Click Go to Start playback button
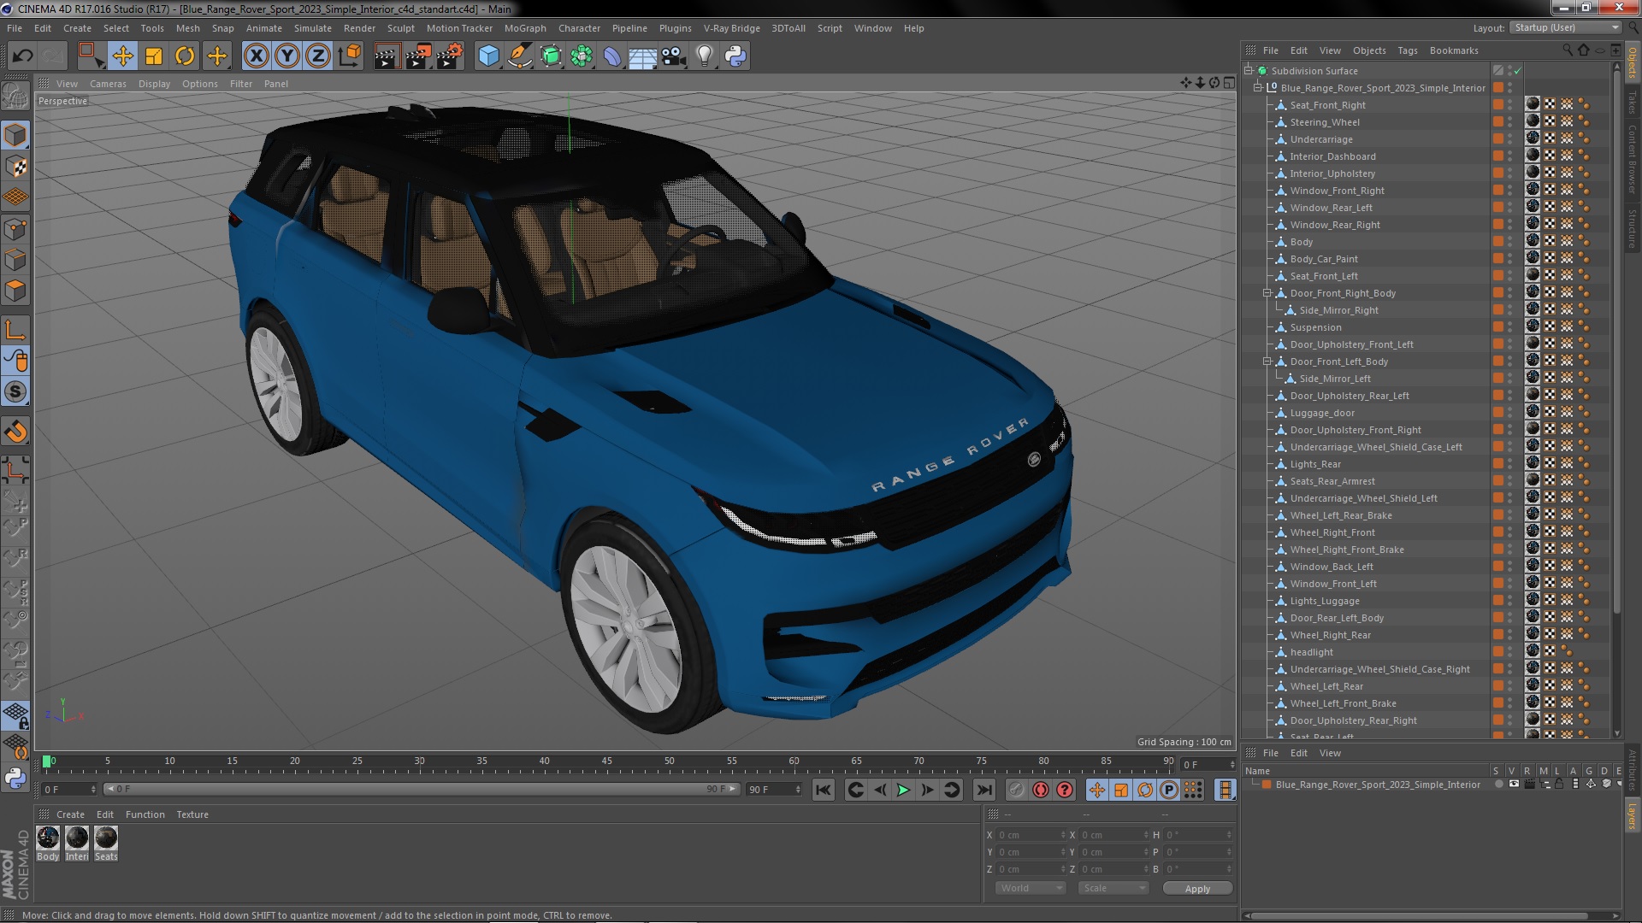The height and width of the screenshot is (923, 1642). pos(823,791)
